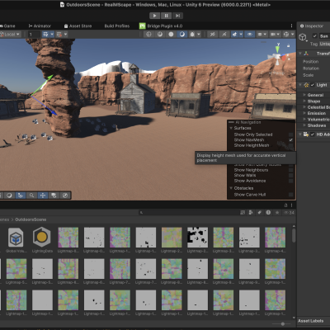
Task: Expand the Emission foldout in Inspector
Action: pos(304,113)
